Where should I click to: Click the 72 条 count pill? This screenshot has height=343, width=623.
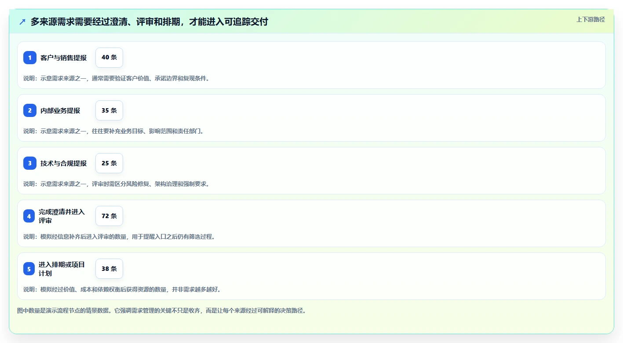point(109,216)
